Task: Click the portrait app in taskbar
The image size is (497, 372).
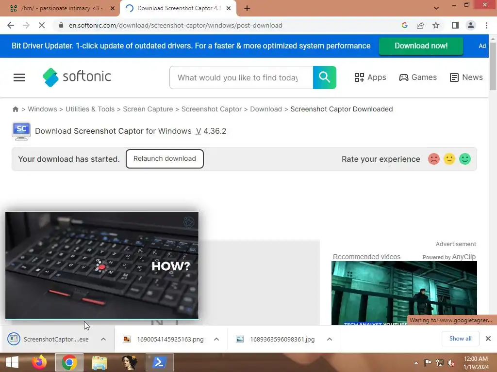Action: (x=129, y=362)
